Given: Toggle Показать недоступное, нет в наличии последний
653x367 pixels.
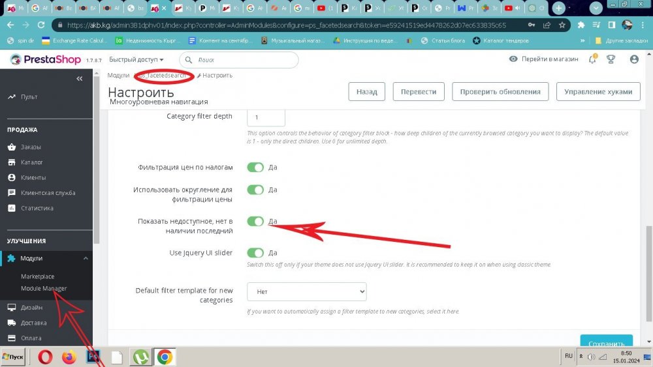Looking at the screenshot, I should coord(255,221).
